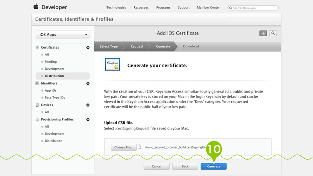Image resolution: width=313 pixels, height=176 pixels.
Task: Click the search magnifier in Search Developer
Action: point(231,8)
